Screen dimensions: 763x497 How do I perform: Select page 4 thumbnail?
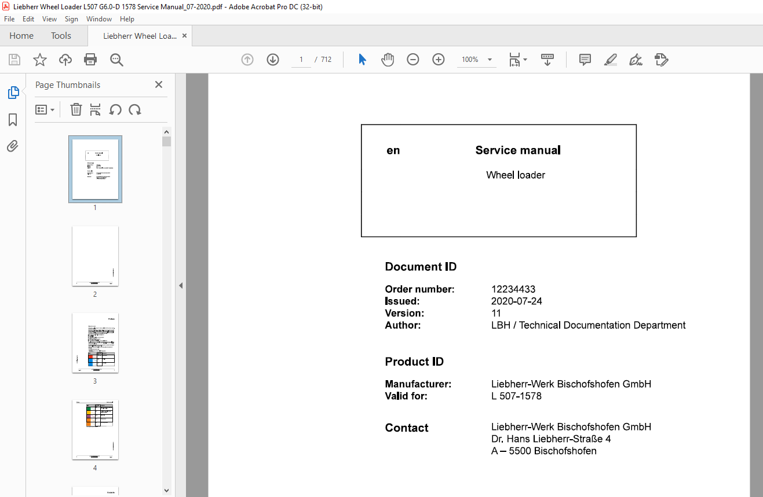coord(95,429)
